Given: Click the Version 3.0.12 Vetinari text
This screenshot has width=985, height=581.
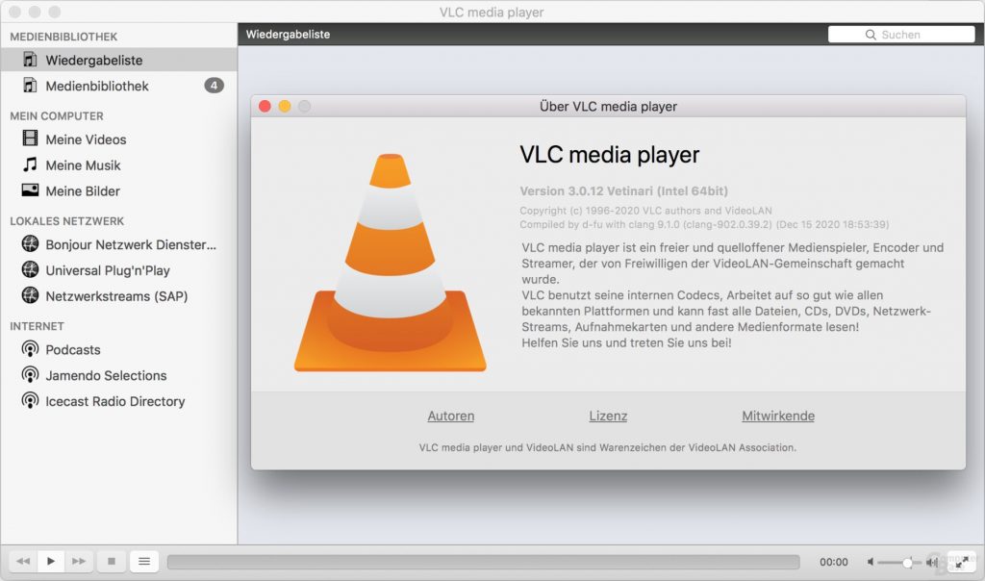Looking at the screenshot, I should tap(623, 190).
